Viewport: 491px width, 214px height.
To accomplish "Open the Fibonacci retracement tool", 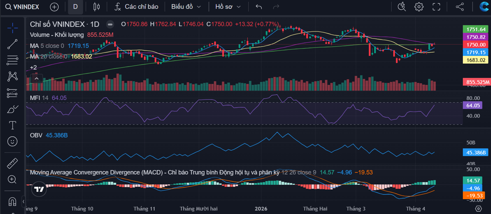I will tap(13, 60).
